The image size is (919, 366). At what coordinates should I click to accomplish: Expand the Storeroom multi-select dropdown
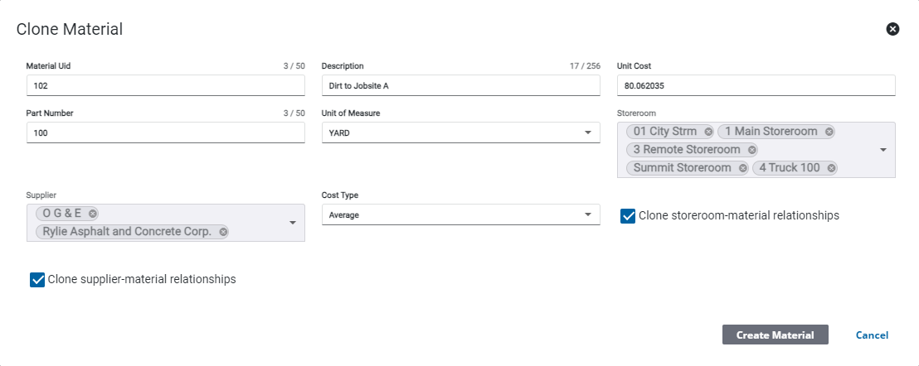pyautogui.click(x=883, y=150)
